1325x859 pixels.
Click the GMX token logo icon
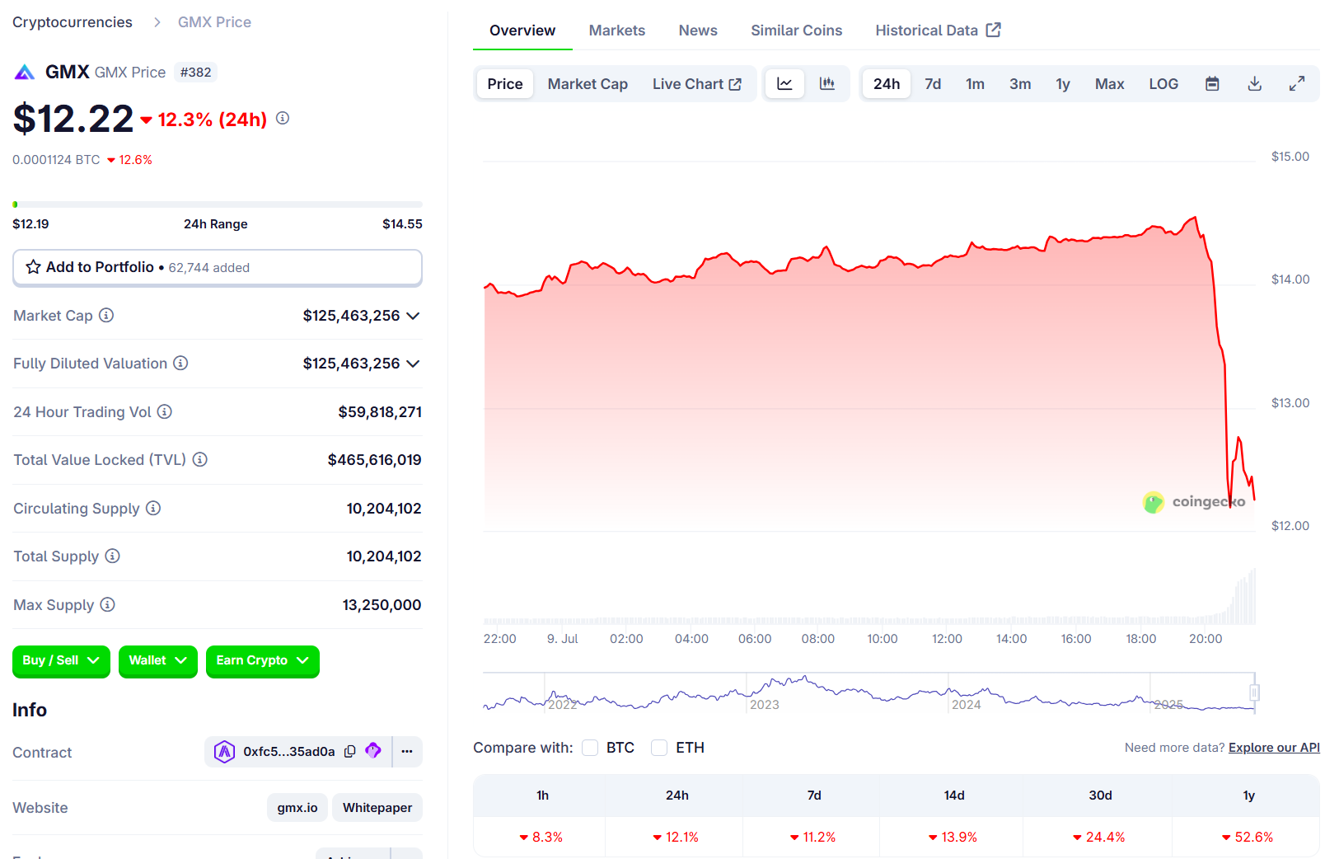point(25,73)
